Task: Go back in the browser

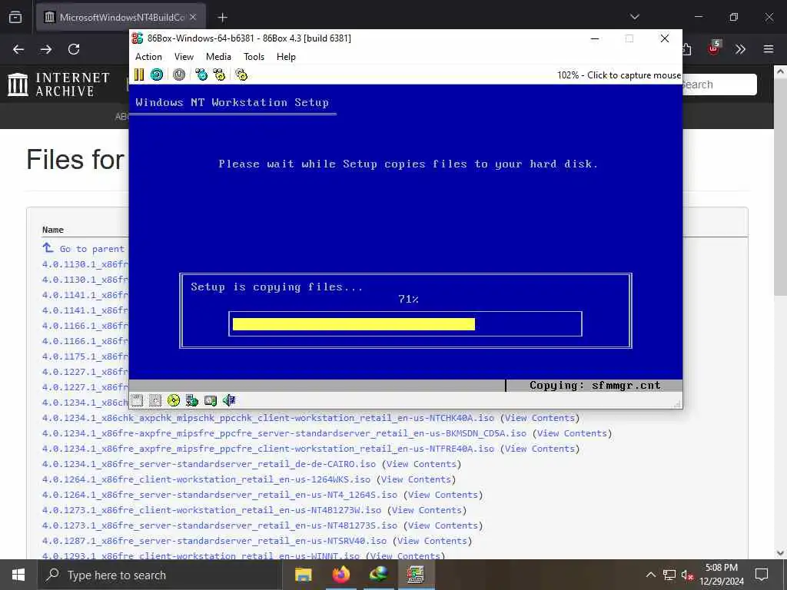Action: pos(18,49)
